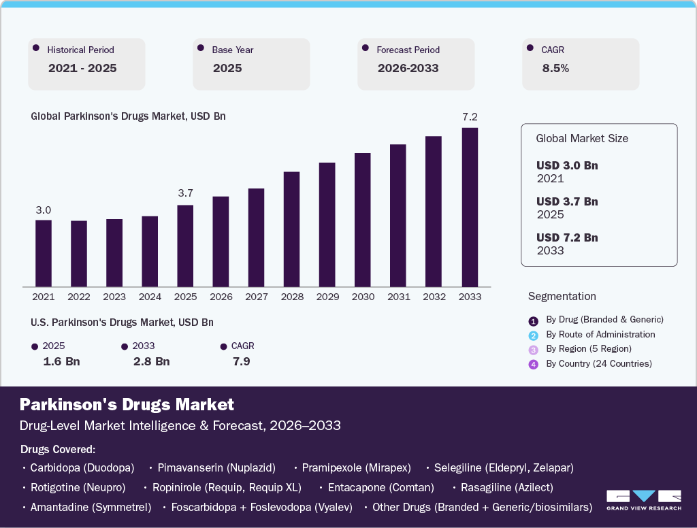The image size is (697, 528).
Task: Click USD 3.7 Bn market size
Action: coord(567,201)
